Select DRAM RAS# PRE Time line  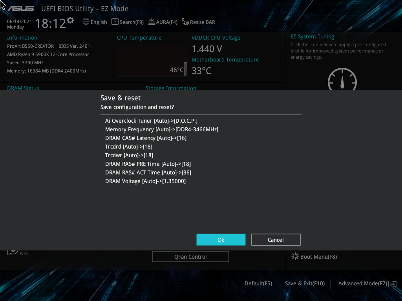148,164
